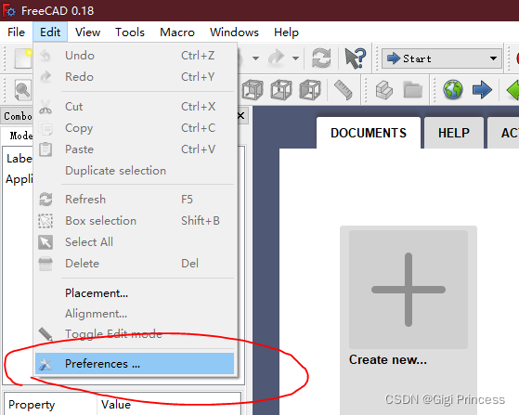Switch to the DOCUMENTS tab

[x=369, y=133]
